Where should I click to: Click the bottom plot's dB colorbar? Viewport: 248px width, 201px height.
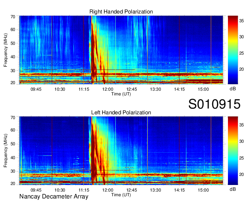pos(233,151)
